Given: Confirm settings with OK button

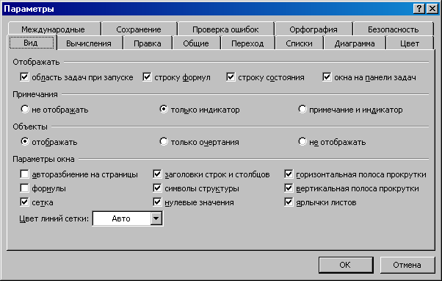Looking at the screenshot, I should 346,265.
